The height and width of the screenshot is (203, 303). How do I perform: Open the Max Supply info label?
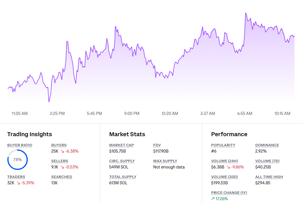[165, 161]
